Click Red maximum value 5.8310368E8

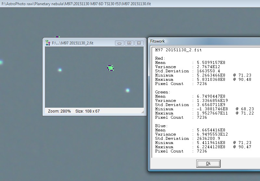pos(211,79)
